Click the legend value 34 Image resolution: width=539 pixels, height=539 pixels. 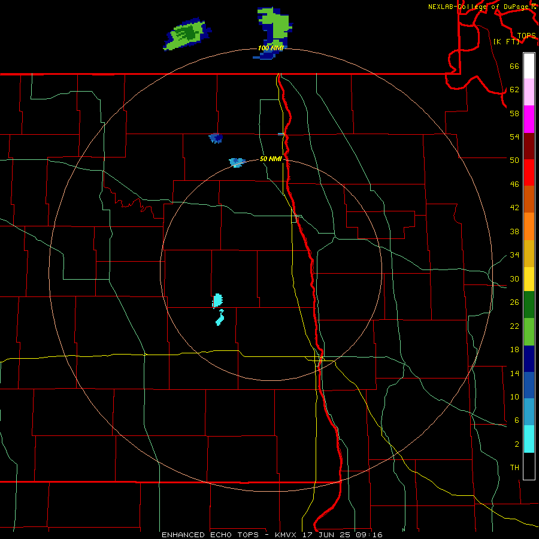(514, 255)
